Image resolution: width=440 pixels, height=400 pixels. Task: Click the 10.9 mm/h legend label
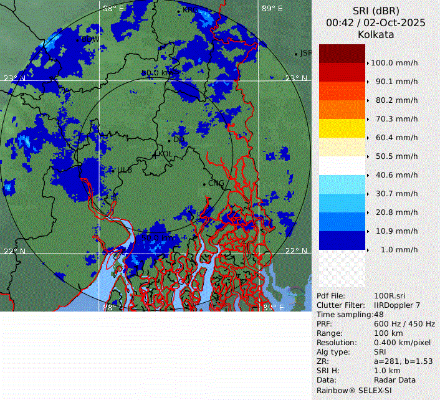click(396, 231)
